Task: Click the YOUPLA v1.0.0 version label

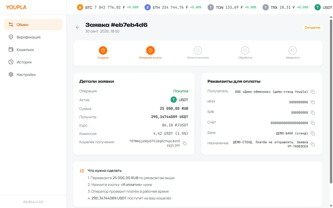Action: click(x=33, y=202)
